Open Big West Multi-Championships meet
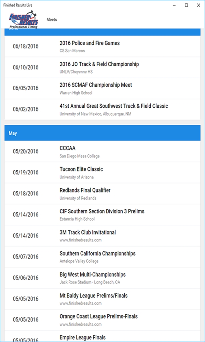 click(x=93, y=275)
